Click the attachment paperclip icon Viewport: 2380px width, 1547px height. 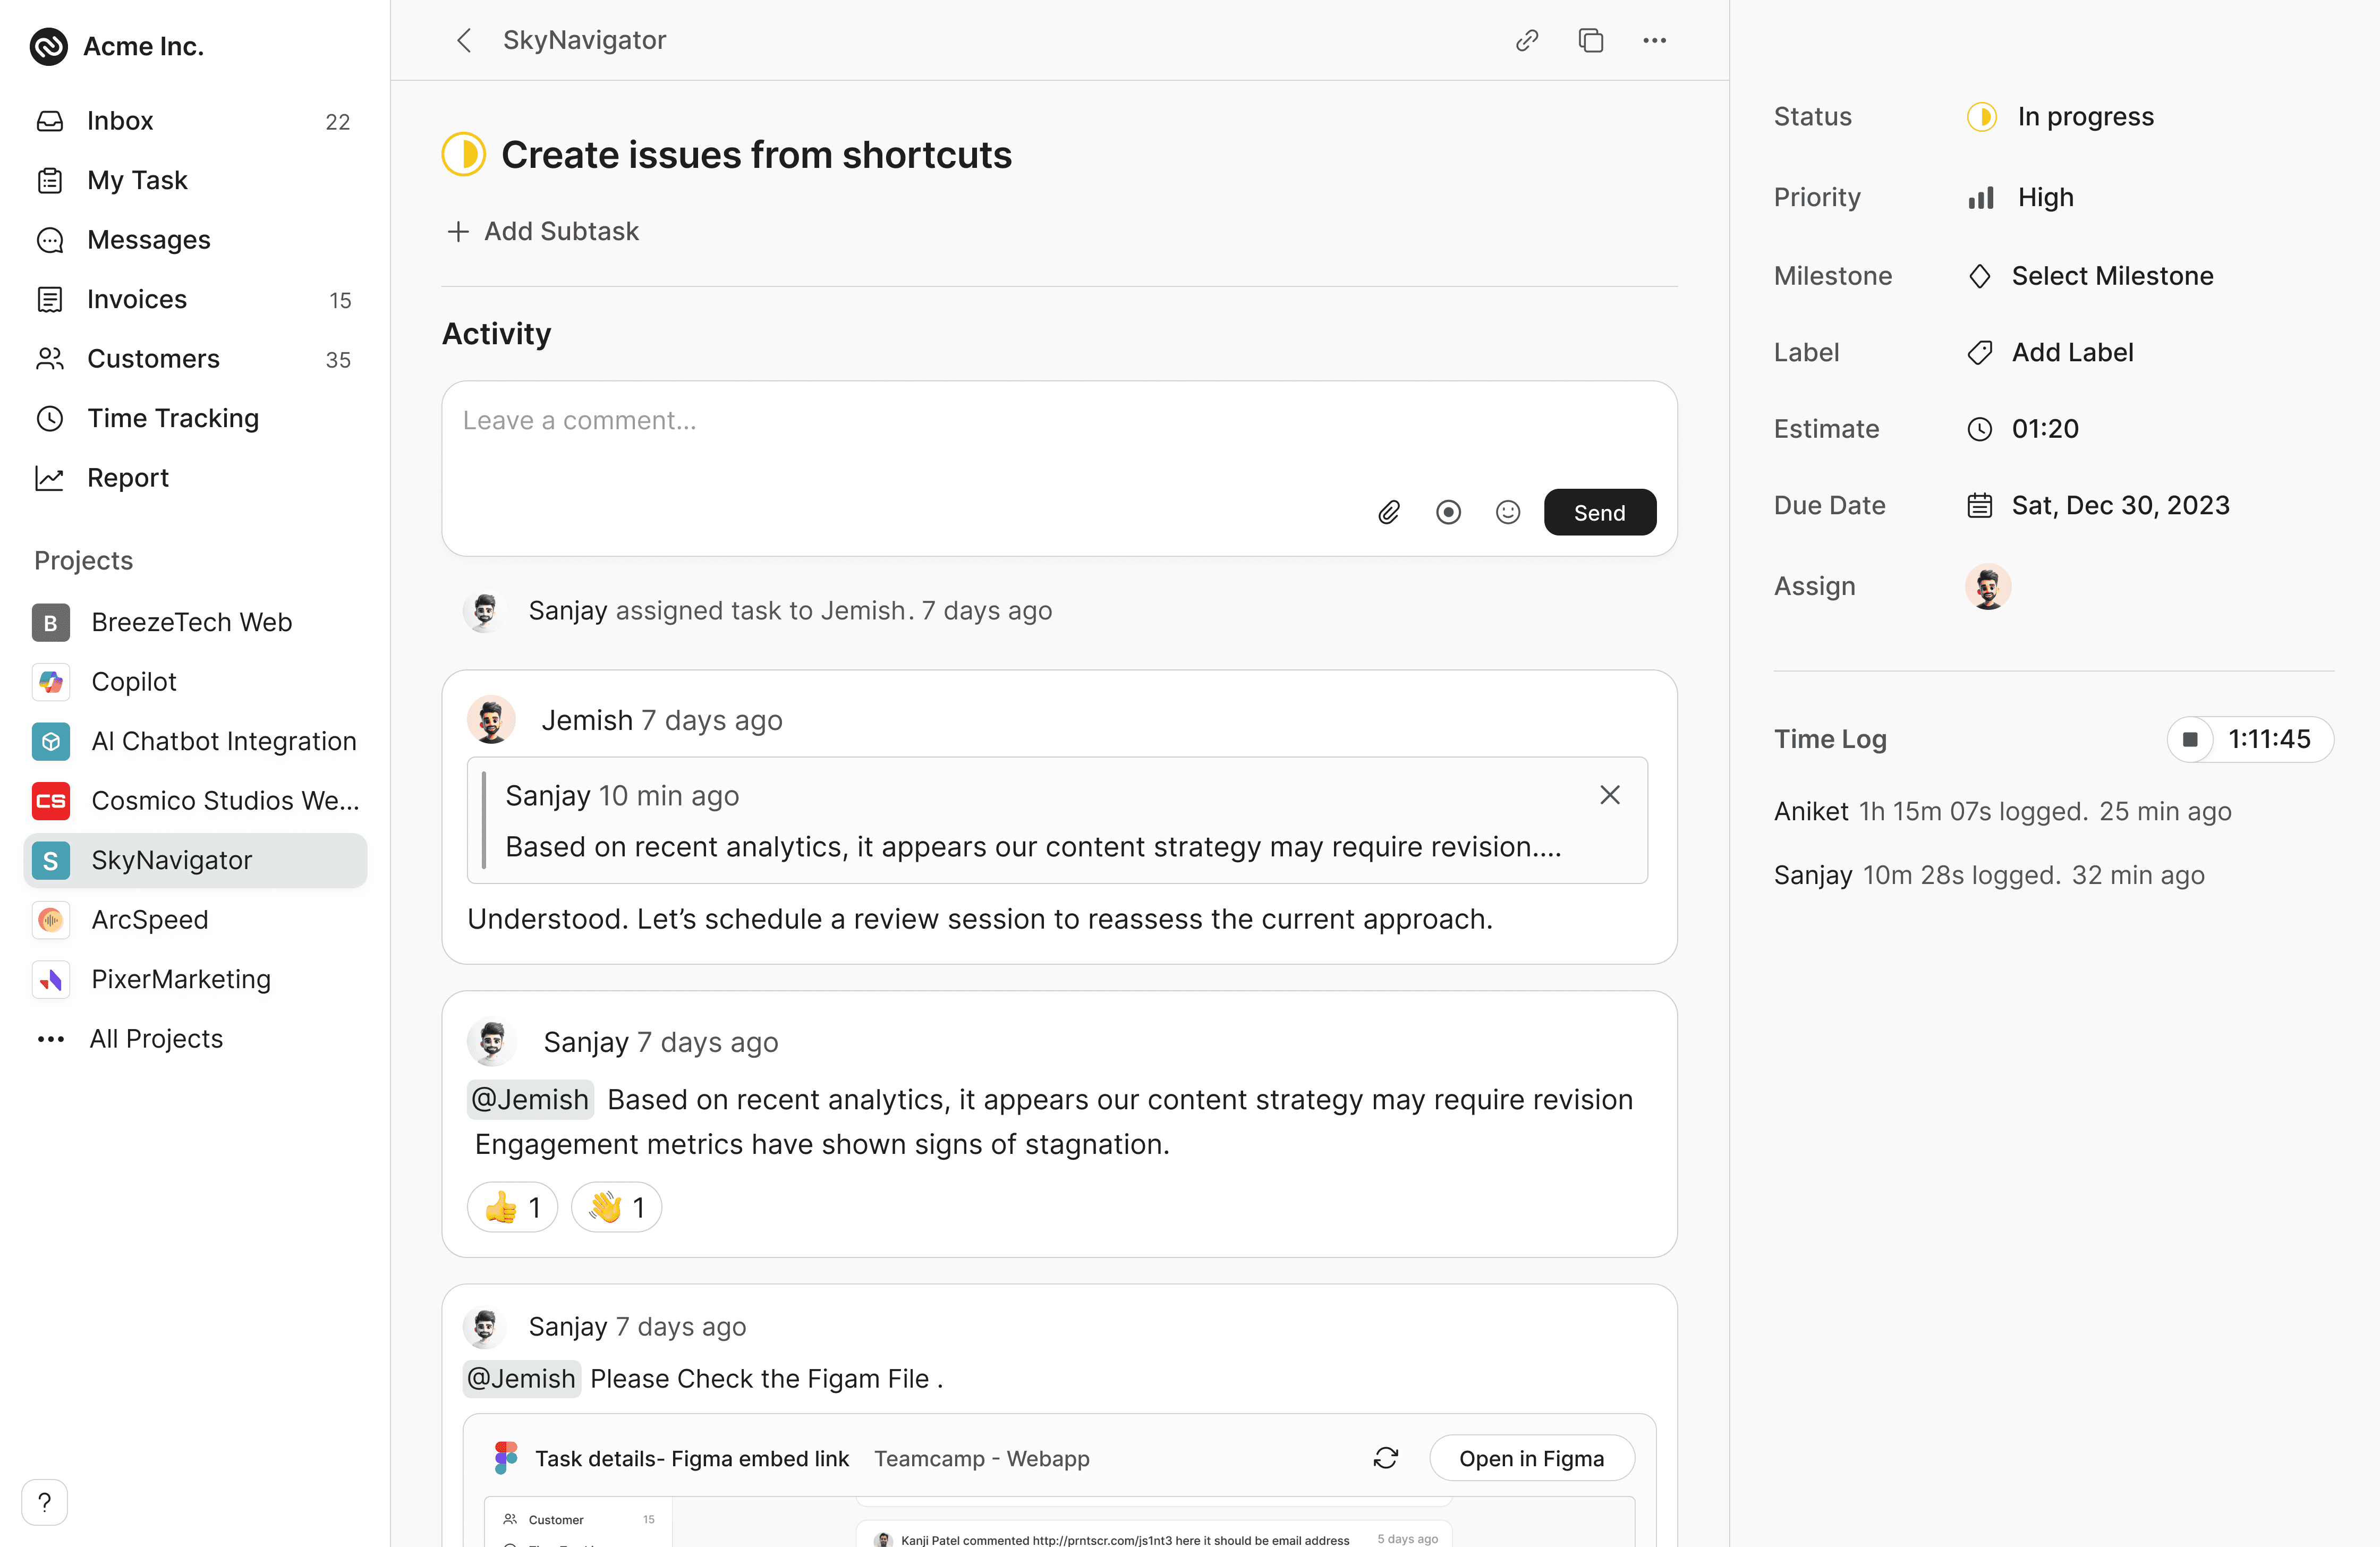tap(1388, 513)
